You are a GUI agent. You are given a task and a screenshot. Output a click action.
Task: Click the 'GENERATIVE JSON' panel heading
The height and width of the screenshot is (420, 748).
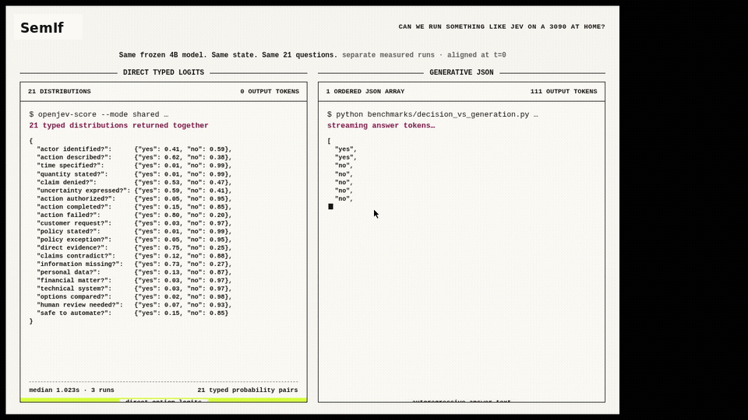461,72
